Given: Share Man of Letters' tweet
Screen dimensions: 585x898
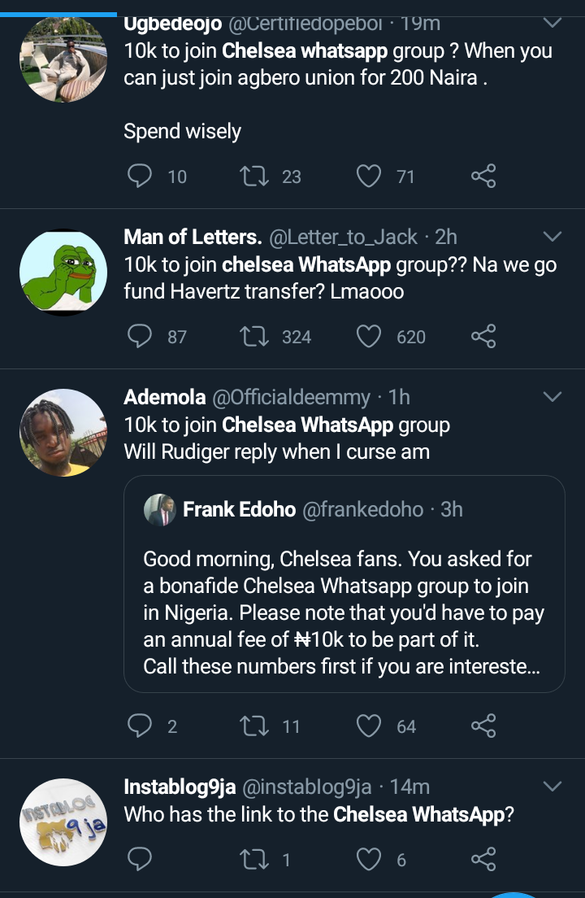Looking at the screenshot, I should coord(483,336).
